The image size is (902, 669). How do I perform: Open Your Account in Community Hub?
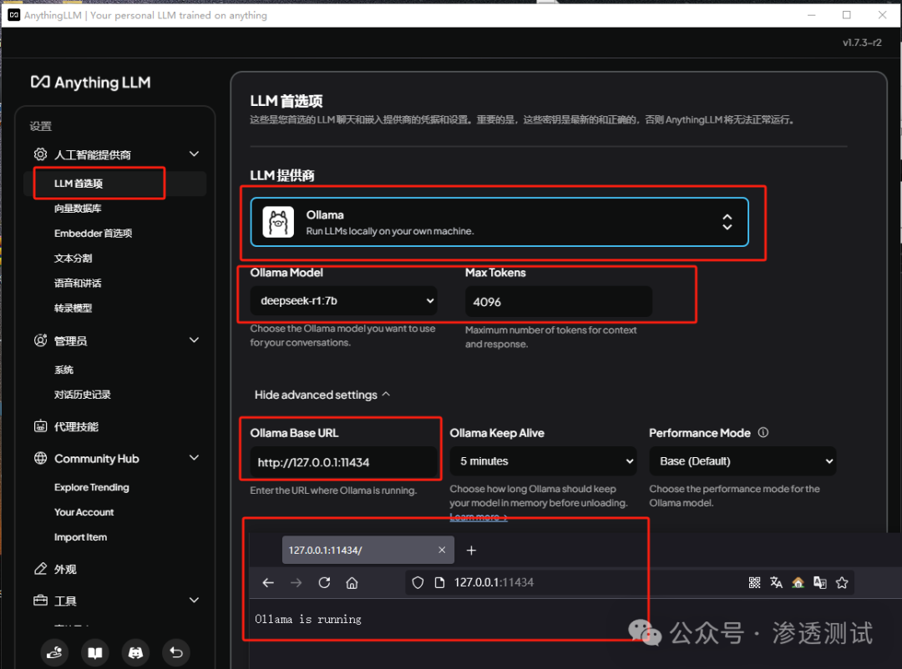pyautogui.click(x=84, y=512)
